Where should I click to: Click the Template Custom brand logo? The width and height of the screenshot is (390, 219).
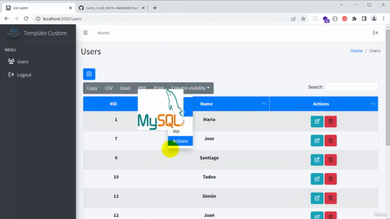[13, 33]
